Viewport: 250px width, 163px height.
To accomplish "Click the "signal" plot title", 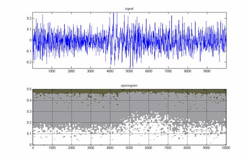I will (129, 9).
